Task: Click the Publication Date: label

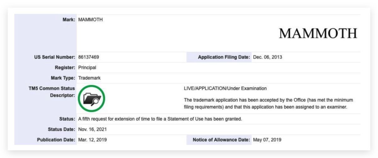Action: (56, 140)
